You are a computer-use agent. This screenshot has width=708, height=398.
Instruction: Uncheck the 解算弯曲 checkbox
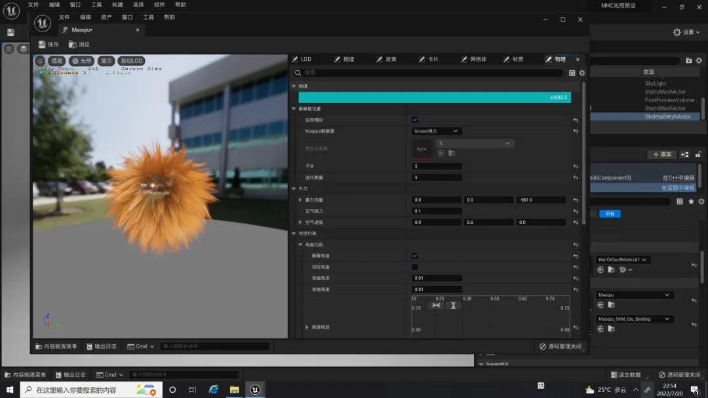(415, 256)
